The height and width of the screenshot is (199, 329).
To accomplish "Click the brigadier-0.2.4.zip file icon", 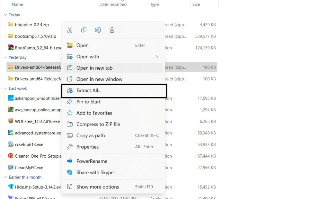I will pos(11,25).
